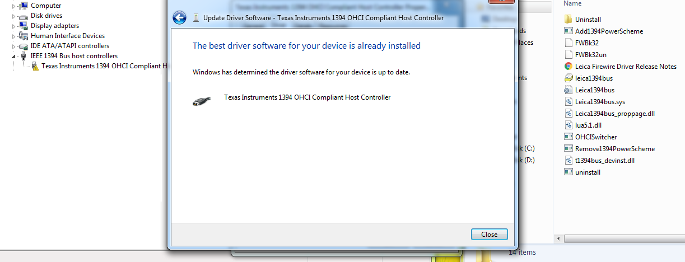Expand the Display adapters node

point(14,26)
